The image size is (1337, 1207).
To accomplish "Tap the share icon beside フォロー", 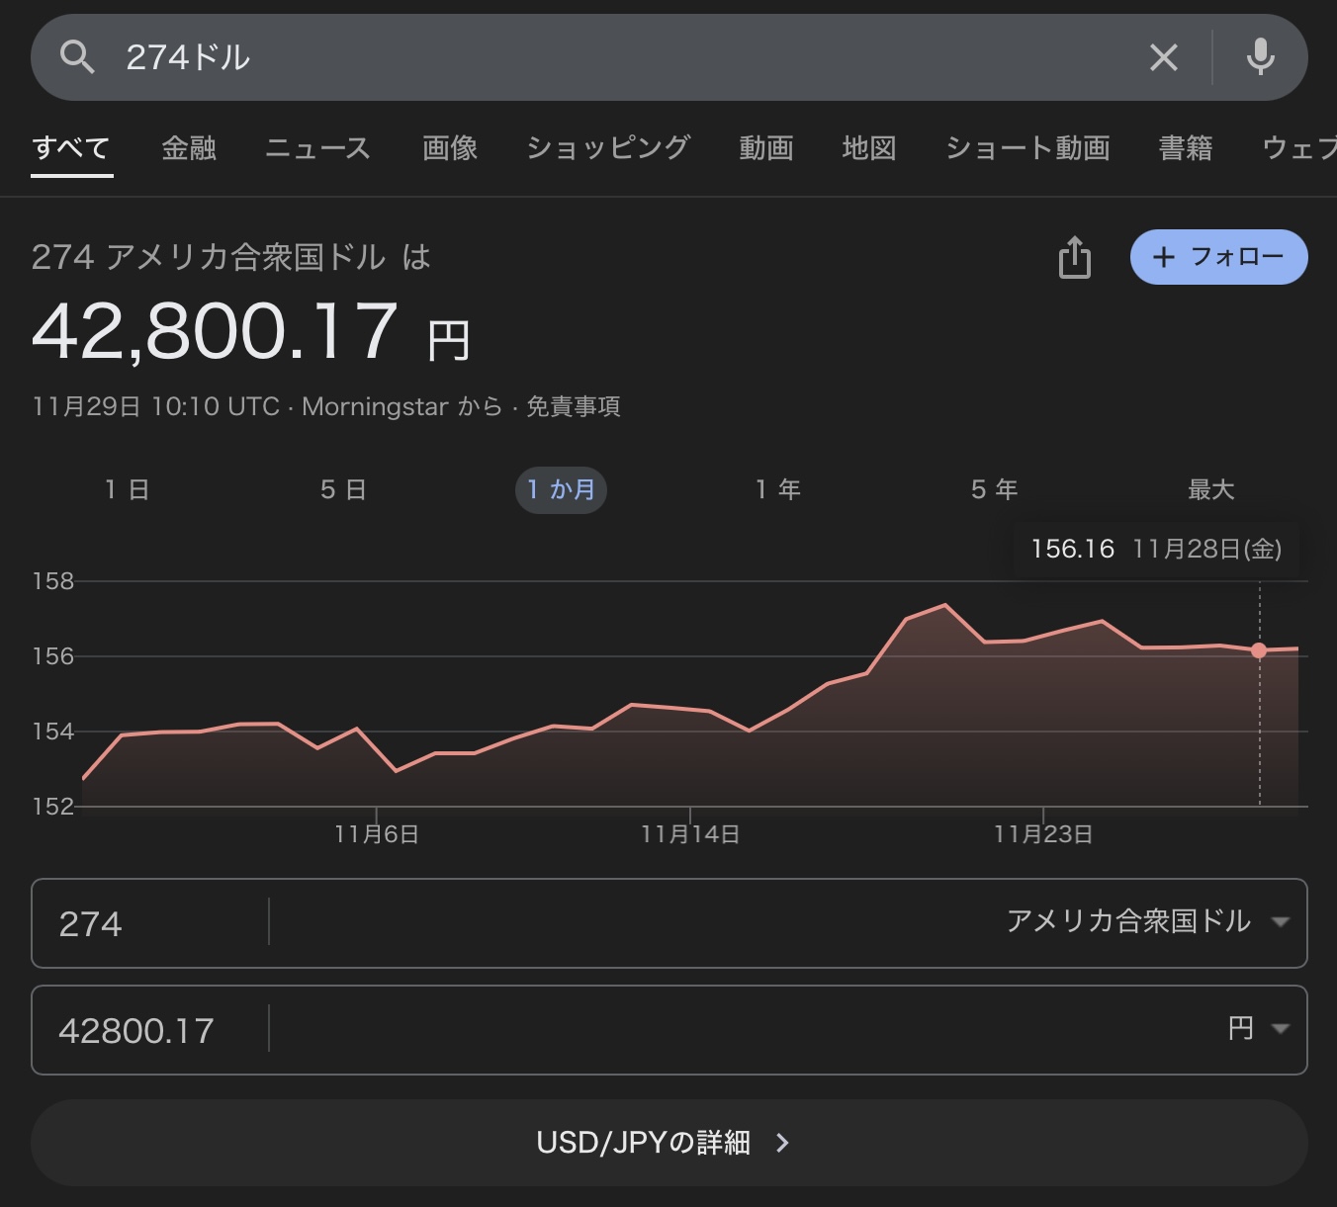I will [1075, 257].
